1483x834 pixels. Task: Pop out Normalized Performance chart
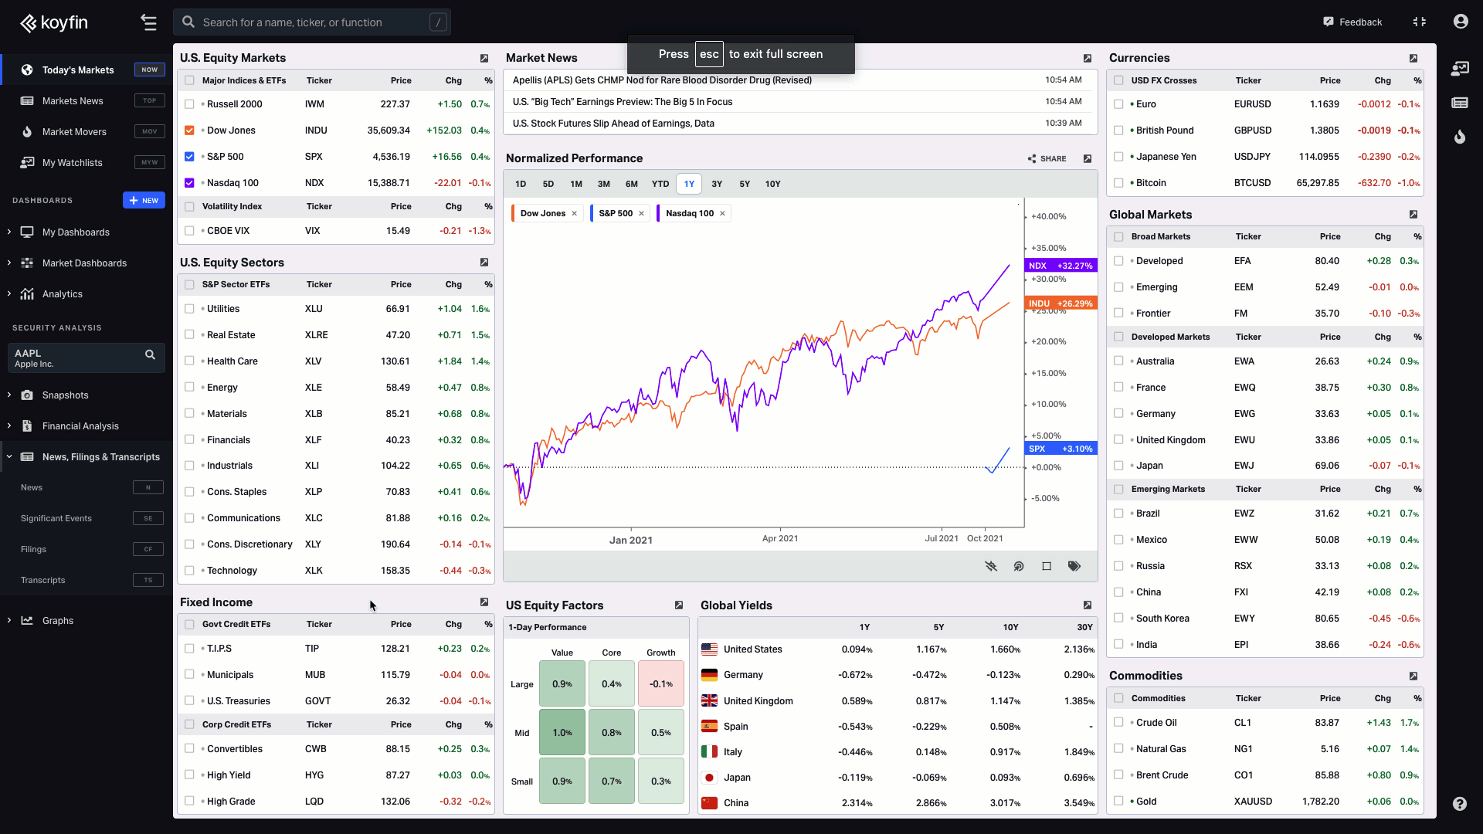(1088, 158)
